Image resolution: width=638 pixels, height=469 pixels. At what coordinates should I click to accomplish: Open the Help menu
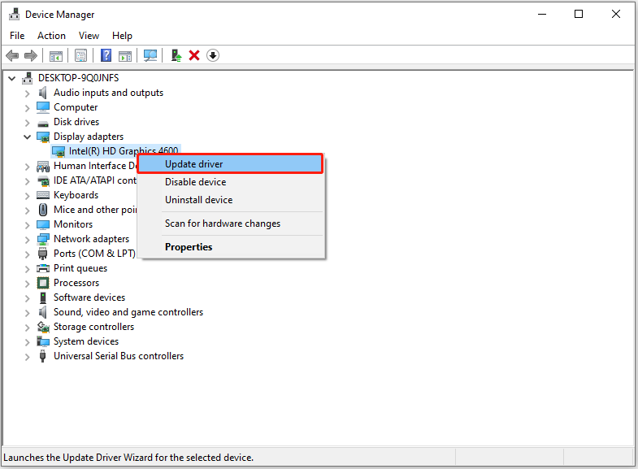pos(122,36)
